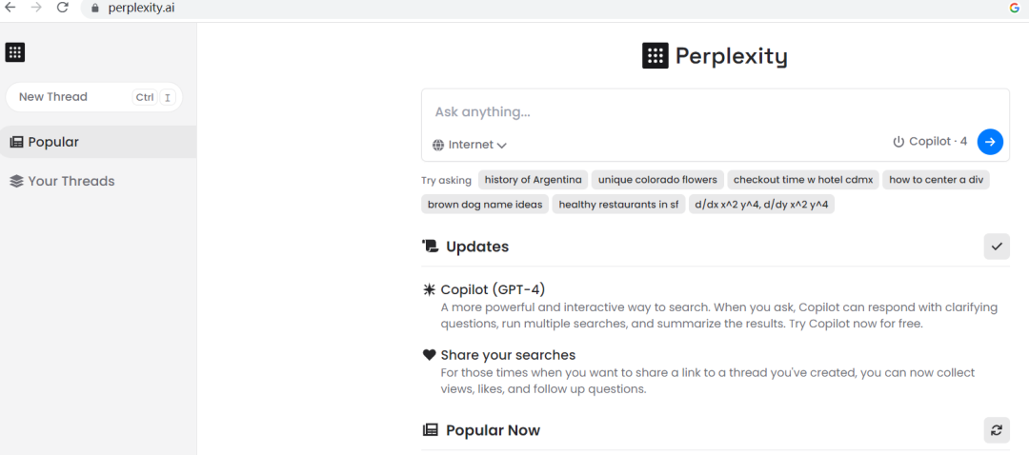Click the browser back arrow
This screenshot has width=1029, height=455.
coord(10,8)
